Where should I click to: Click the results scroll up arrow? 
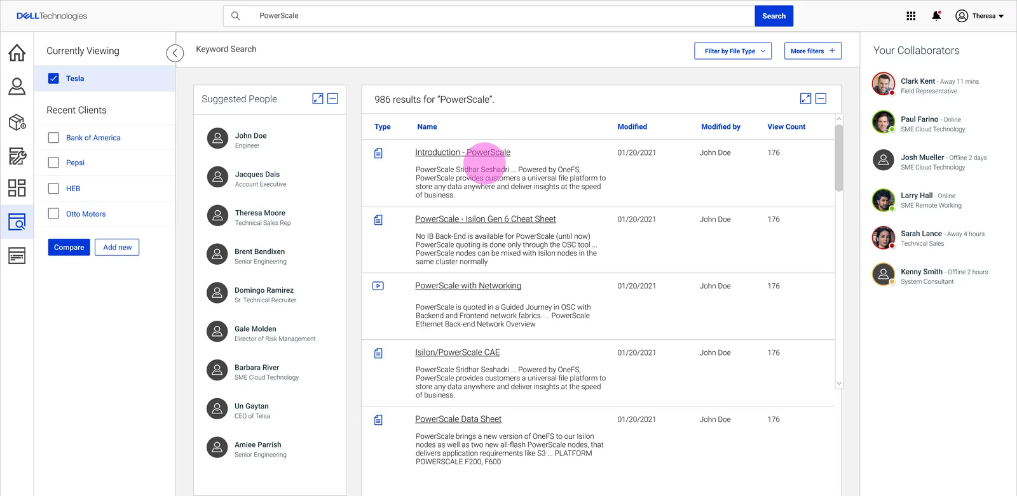pos(839,119)
